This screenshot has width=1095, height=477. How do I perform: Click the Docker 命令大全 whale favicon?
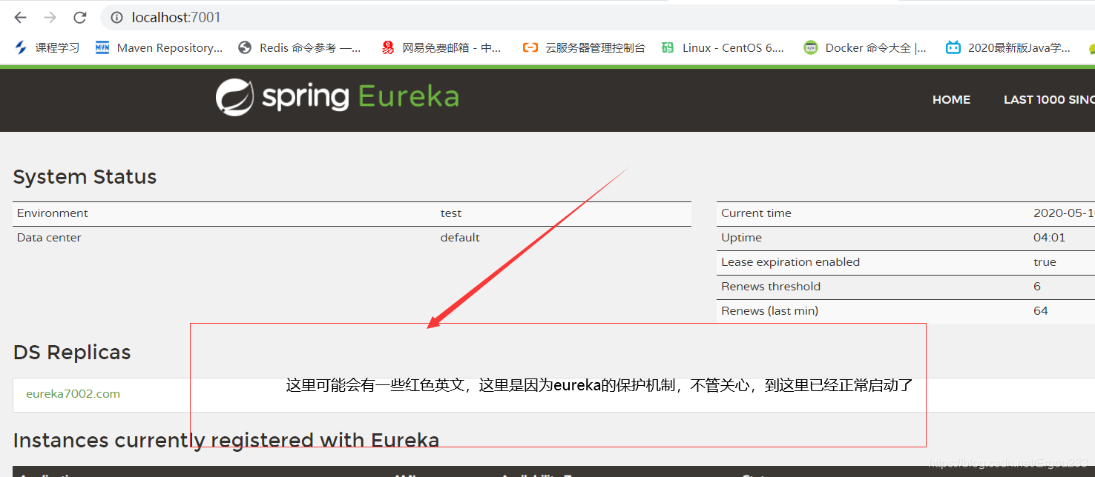point(810,47)
